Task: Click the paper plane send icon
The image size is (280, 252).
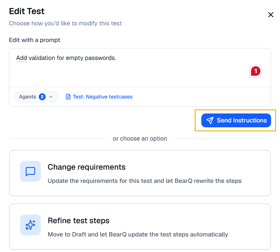Action: 210,120
